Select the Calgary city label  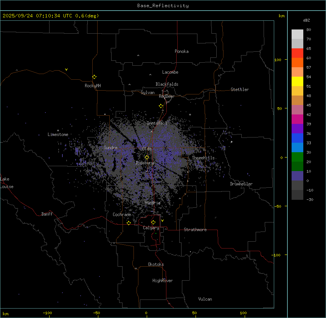(151, 228)
